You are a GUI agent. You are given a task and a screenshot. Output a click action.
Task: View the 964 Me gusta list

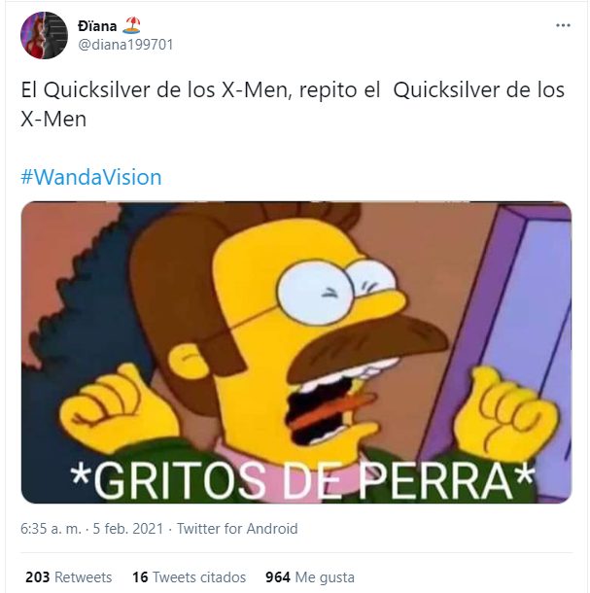(x=310, y=577)
